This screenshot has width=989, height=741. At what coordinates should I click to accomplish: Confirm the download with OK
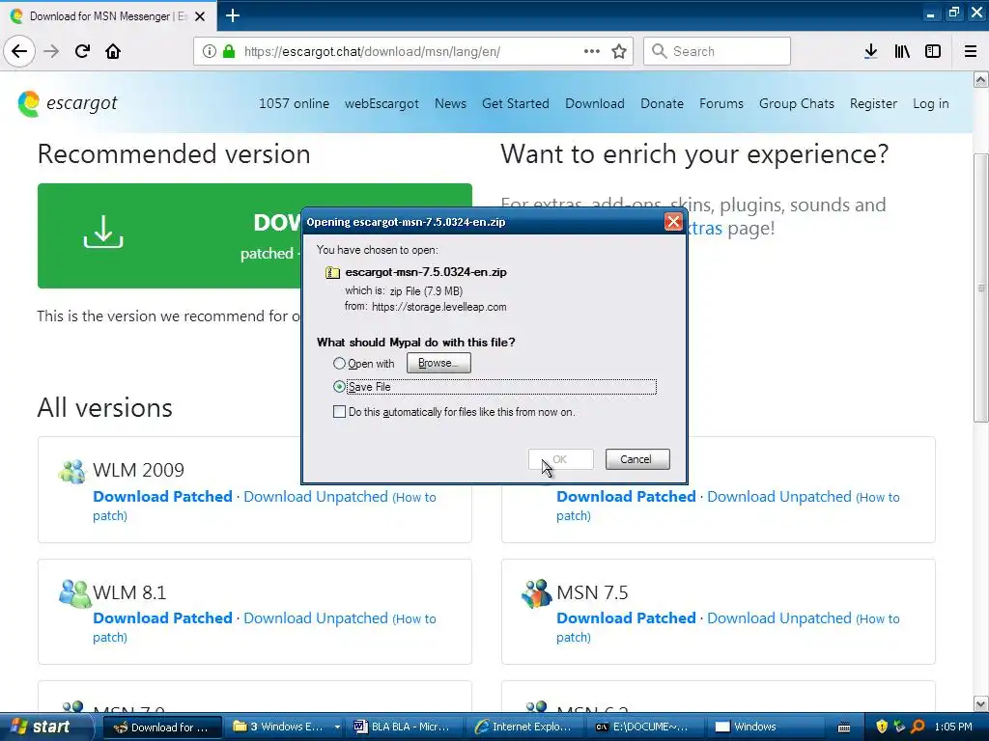click(x=561, y=459)
